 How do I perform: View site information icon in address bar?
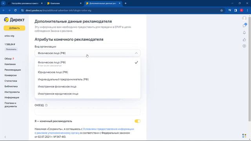point(22,11)
